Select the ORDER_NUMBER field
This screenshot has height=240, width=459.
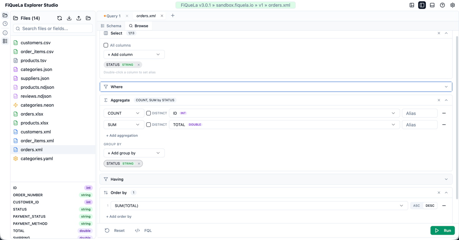tap(53, 195)
